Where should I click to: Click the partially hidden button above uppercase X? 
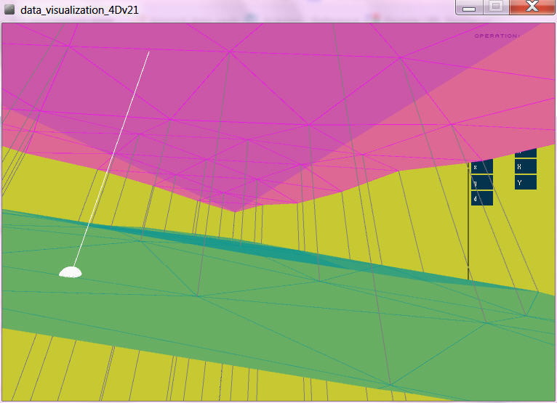(x=525, y=153)
